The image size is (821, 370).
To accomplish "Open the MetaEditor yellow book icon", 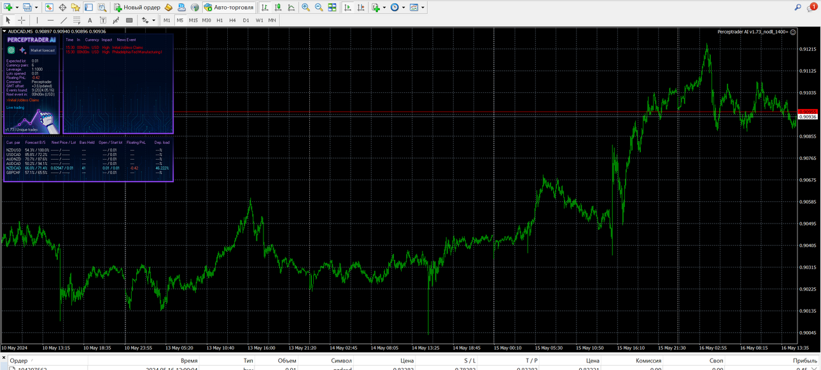I will pos(169,8).
